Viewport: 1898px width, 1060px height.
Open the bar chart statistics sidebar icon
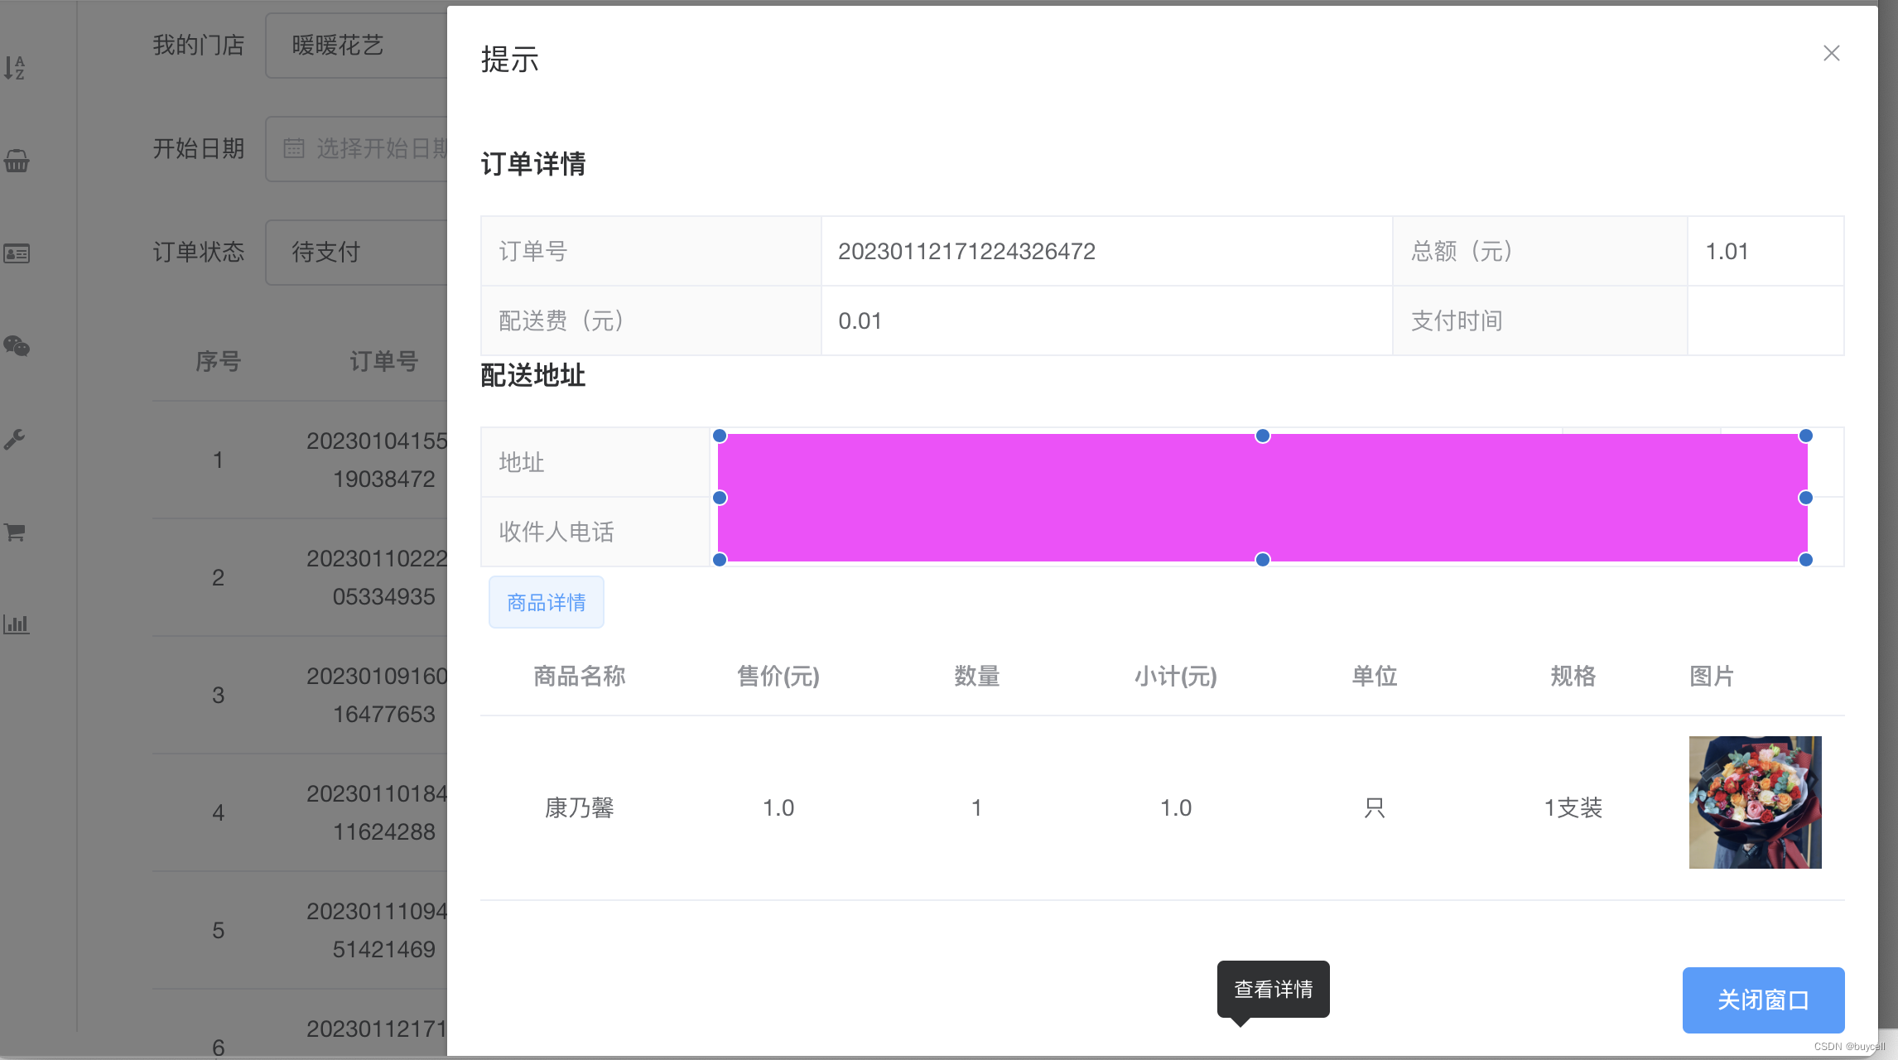coord(17,624)
